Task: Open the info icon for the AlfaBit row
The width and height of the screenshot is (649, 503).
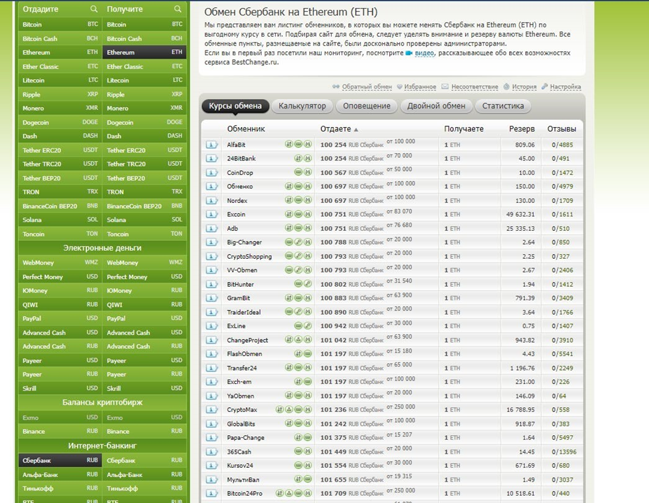Action: point(211,144)
